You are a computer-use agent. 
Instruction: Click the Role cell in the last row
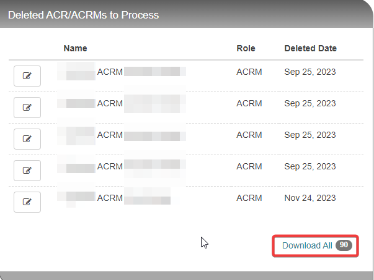click(249, 198)
